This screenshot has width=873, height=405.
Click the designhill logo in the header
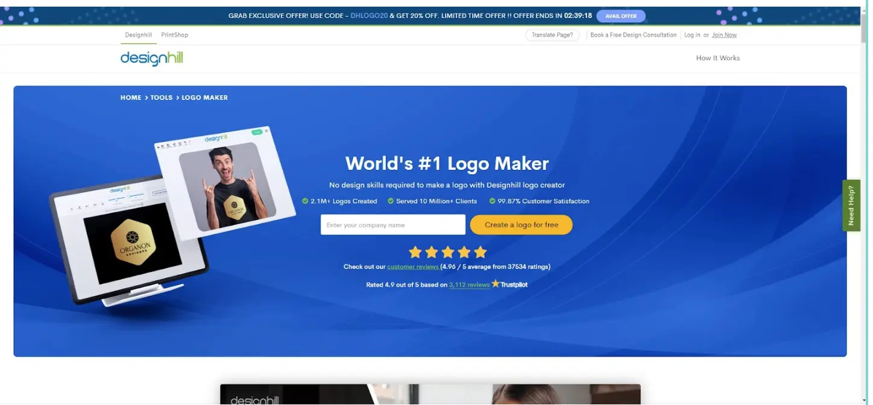[151, 58]
